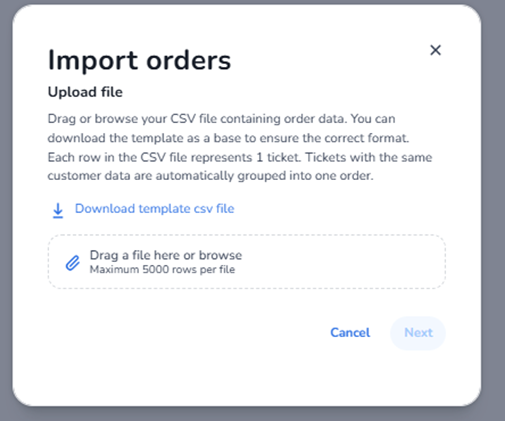Click the "Upload file" subheading
The width and height of the screenshot is (505, 421).
pos(85,92)
